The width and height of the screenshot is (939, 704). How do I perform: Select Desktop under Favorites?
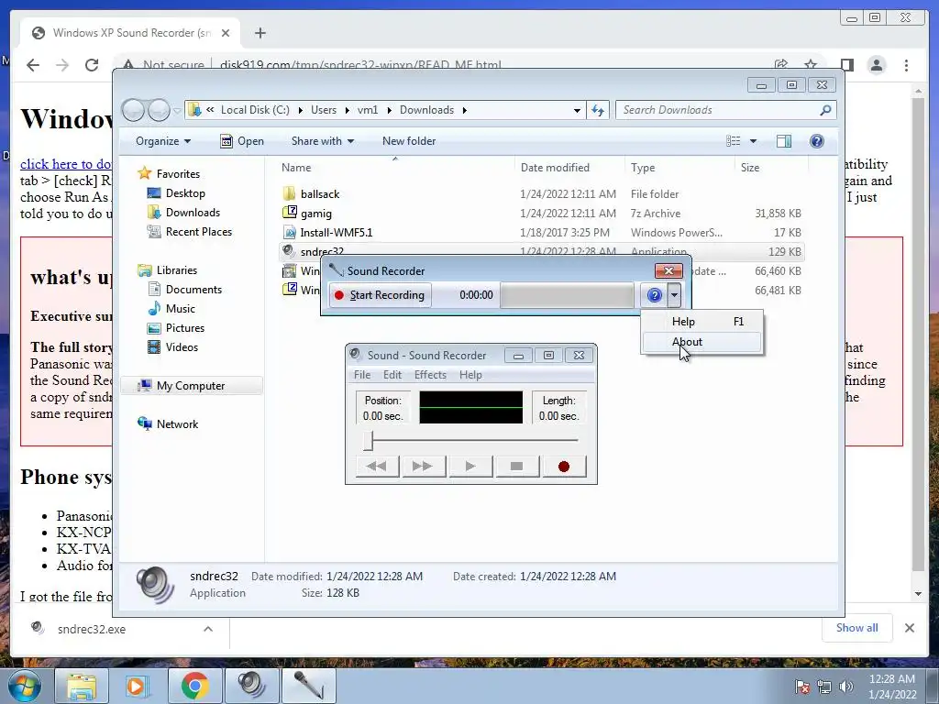click(x=185, y=193)
